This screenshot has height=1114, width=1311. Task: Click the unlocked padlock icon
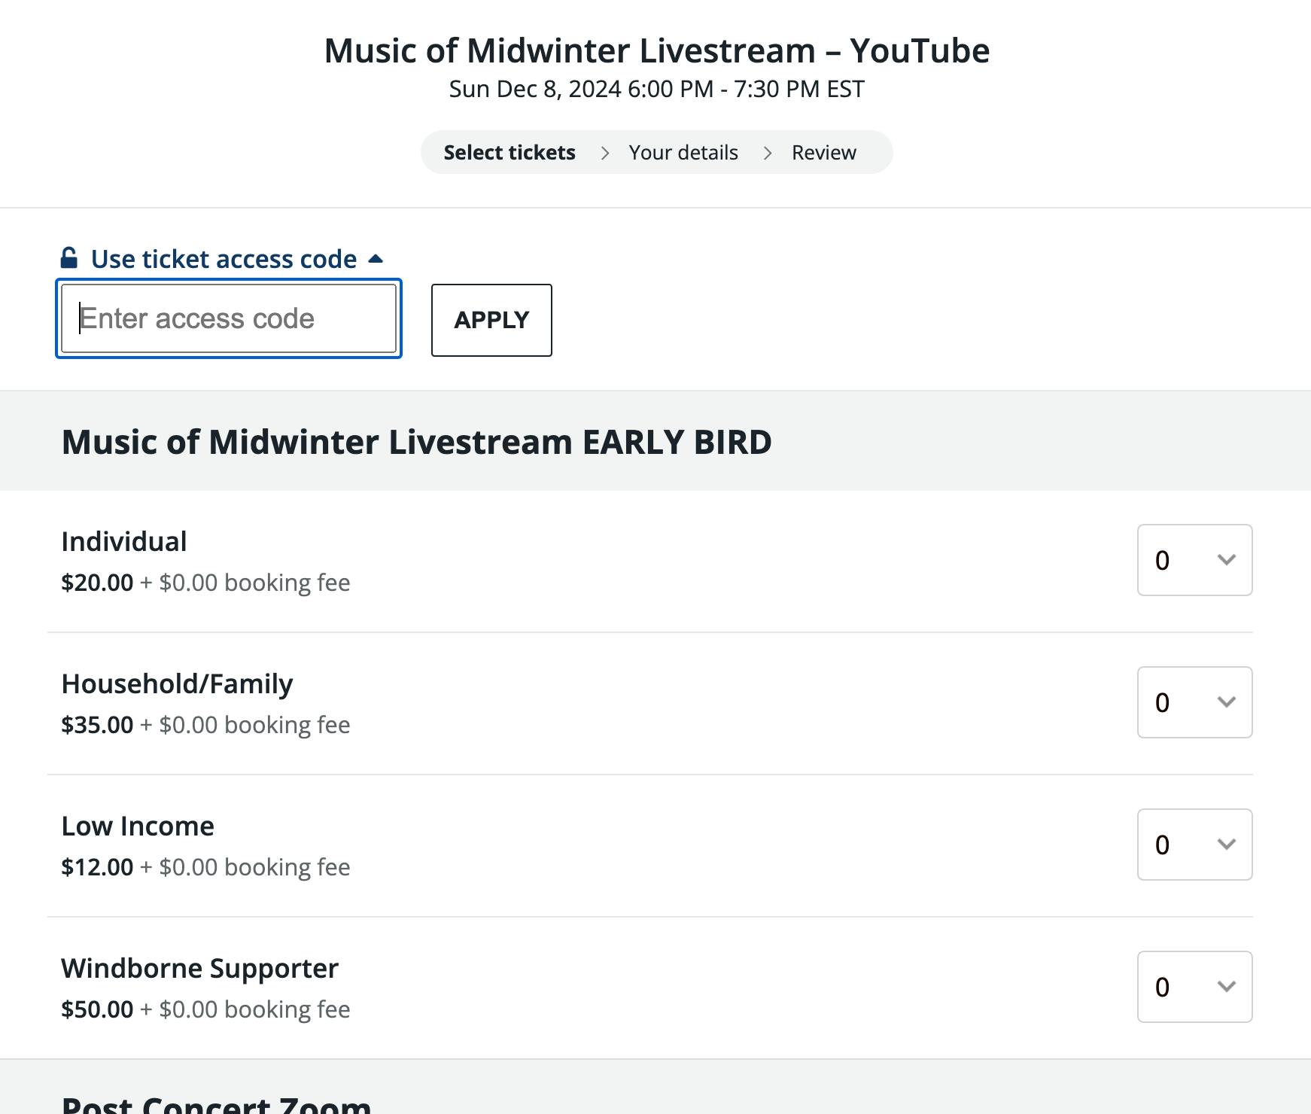[69, 258]
